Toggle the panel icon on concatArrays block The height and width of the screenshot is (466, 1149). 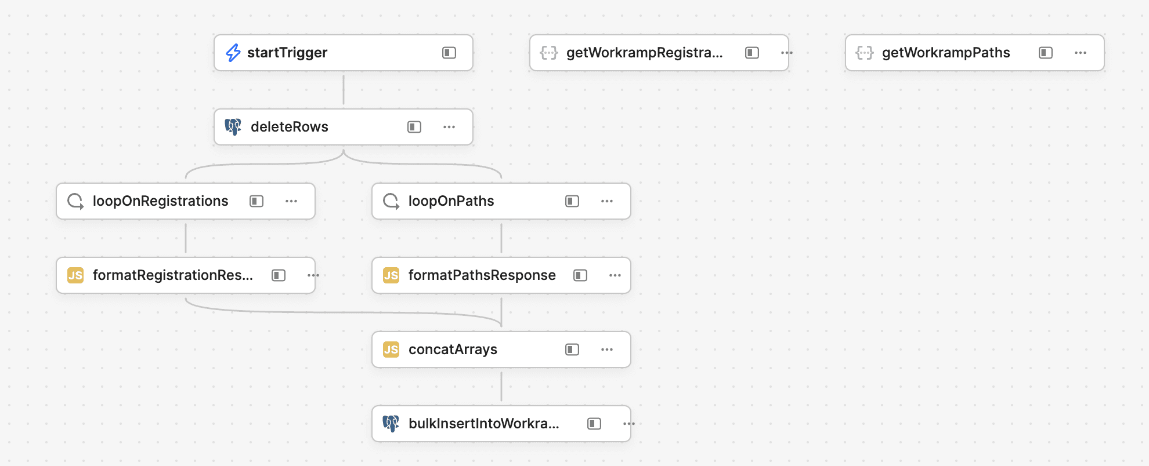(572, 349)
